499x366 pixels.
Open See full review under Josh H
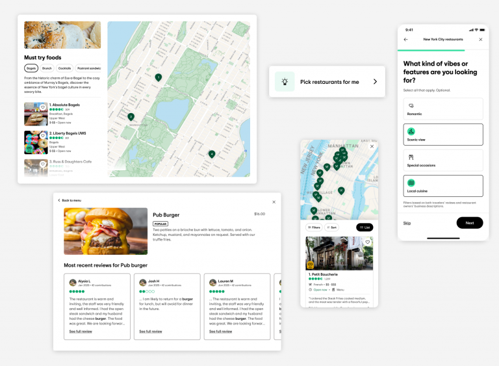(151, 332)
